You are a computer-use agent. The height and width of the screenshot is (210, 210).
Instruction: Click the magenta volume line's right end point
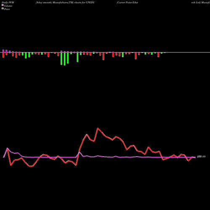[x=195, y=157]
